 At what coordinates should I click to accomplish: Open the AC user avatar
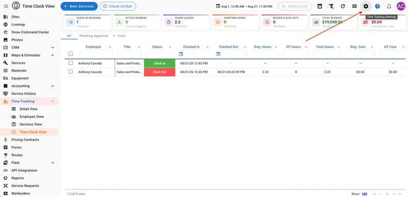[401, 6]
